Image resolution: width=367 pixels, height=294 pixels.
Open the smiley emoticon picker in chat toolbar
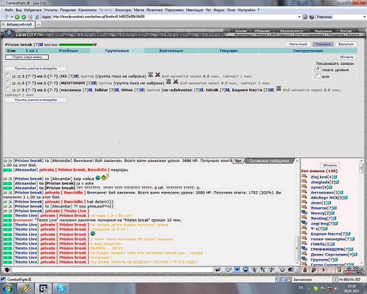[x=282, y=270]
